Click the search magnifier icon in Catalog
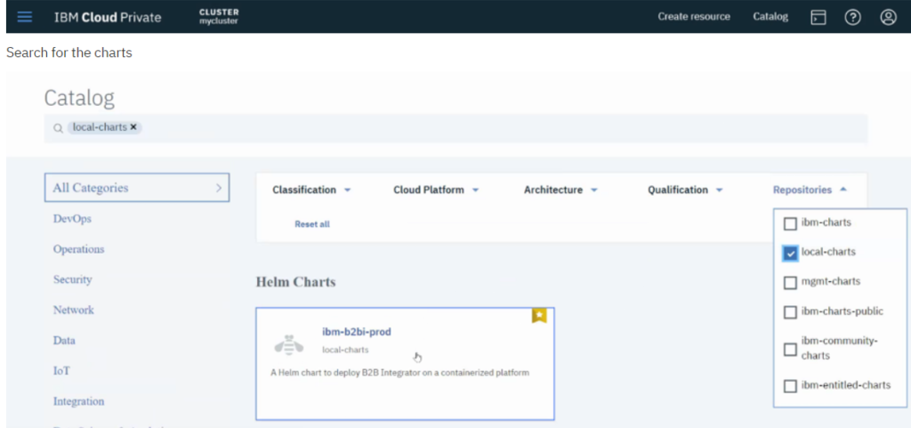The height and width of the screenshot is (428, 911). [58, 128]
